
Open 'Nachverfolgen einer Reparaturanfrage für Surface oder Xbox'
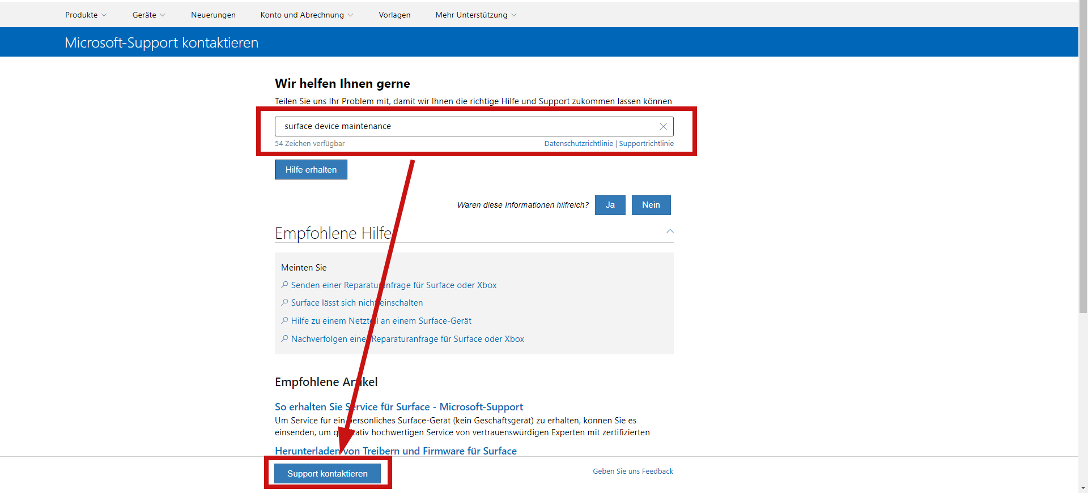pos(407,339)
